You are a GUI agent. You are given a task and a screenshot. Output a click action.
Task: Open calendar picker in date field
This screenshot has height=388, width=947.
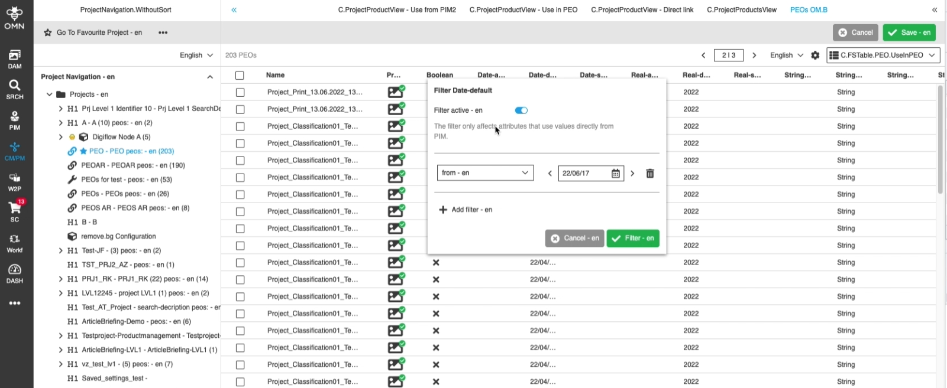615,173
